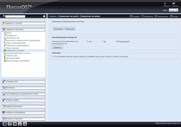Viewport: 181px width, 127px height.
Task: Open Проверка файловой системы item
Action: point(18,53)
